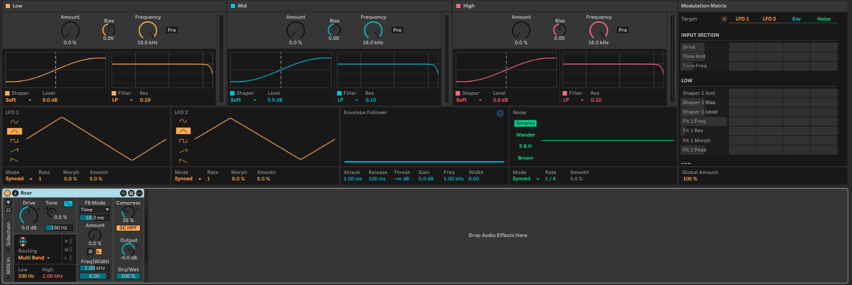This screenshot has height=285, width=852.
Task: Toggle the sidechain headphone icon
Action: pos(8,210)
